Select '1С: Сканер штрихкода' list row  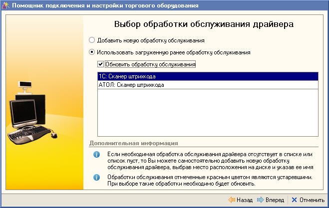[x=208, y=76]
